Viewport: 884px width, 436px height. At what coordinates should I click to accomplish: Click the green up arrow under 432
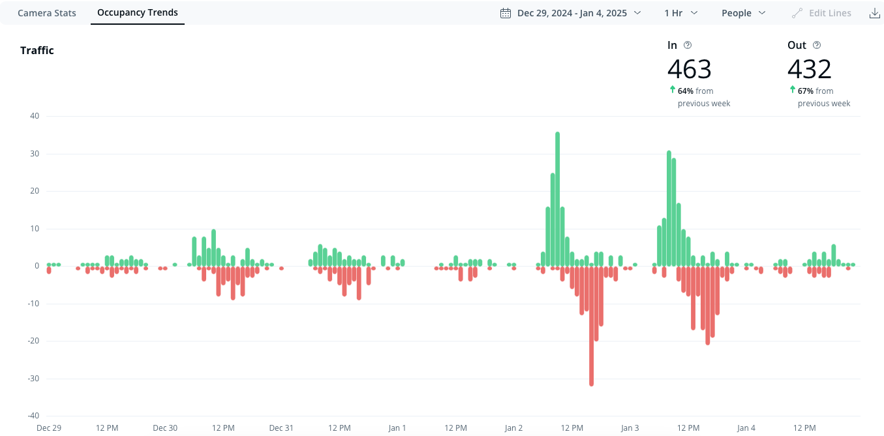tap(792, 90)
